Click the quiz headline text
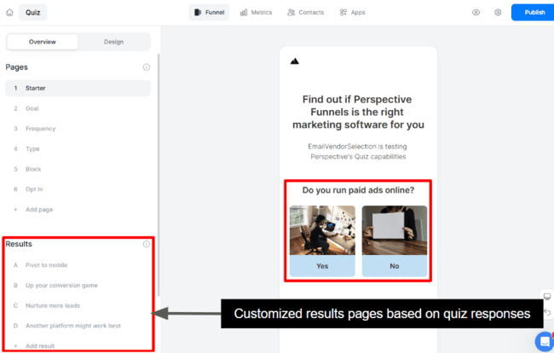The image size is (554, 353). pyautogui.click(x=358, y=112)
